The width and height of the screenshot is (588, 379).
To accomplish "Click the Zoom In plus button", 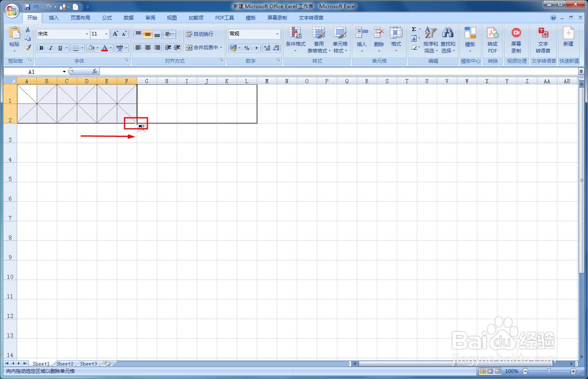I will click(573, 371).
